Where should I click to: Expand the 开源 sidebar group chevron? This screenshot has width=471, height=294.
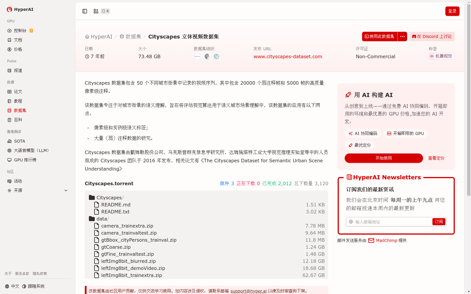[x=66, y=191]
